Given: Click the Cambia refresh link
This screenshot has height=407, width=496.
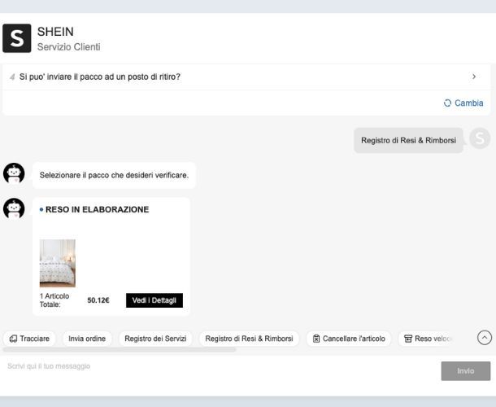Looking at the screenshot, I should point(463,103).
